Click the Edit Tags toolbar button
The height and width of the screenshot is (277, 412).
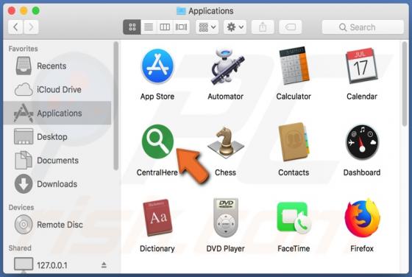[x=291, y=27]
